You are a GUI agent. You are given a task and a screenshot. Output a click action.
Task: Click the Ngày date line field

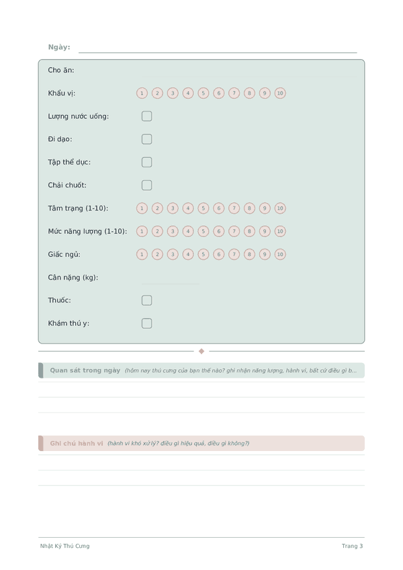[218, 48]
